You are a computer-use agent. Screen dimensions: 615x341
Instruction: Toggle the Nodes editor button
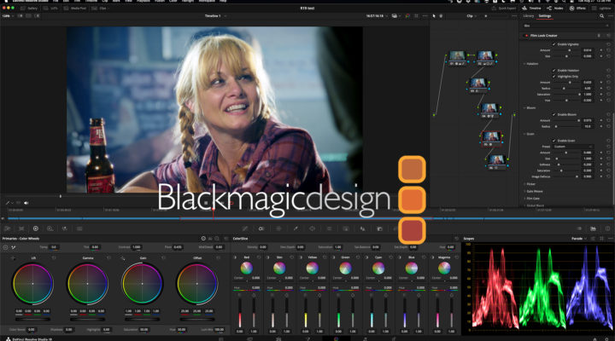click(x=555, y=9)
